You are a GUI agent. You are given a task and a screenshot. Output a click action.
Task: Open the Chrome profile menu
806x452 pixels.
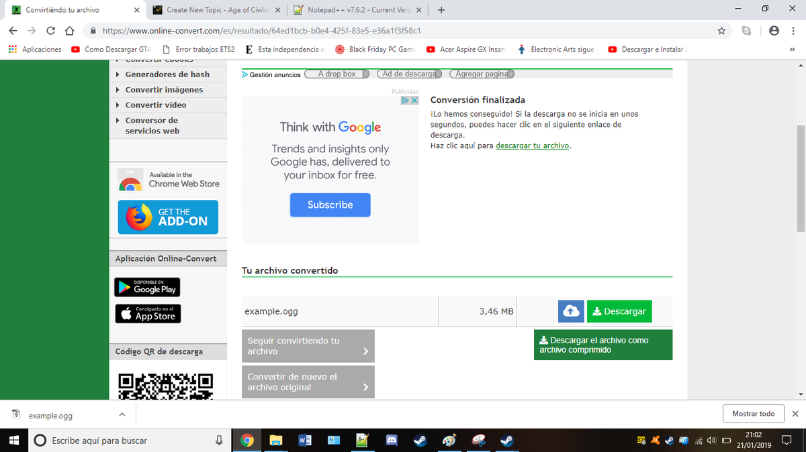(774, 31)
